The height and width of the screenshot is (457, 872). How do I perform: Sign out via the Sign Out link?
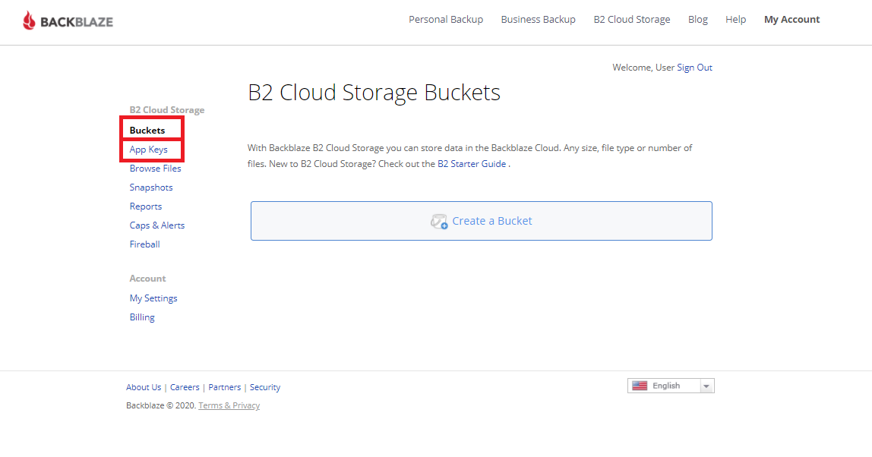[694, 68]
